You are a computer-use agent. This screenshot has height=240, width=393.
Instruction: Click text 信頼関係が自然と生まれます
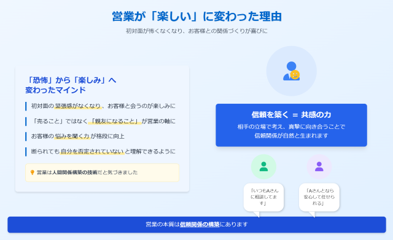click(x=291, y=136)
